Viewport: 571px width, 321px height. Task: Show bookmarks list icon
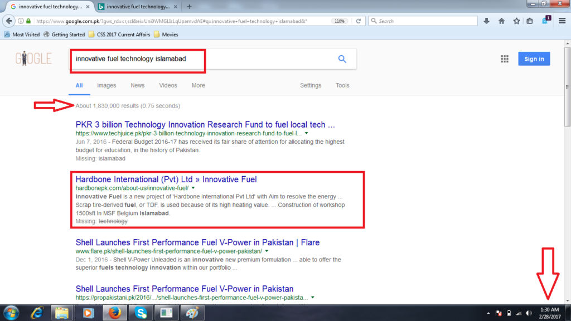point(530,21)
